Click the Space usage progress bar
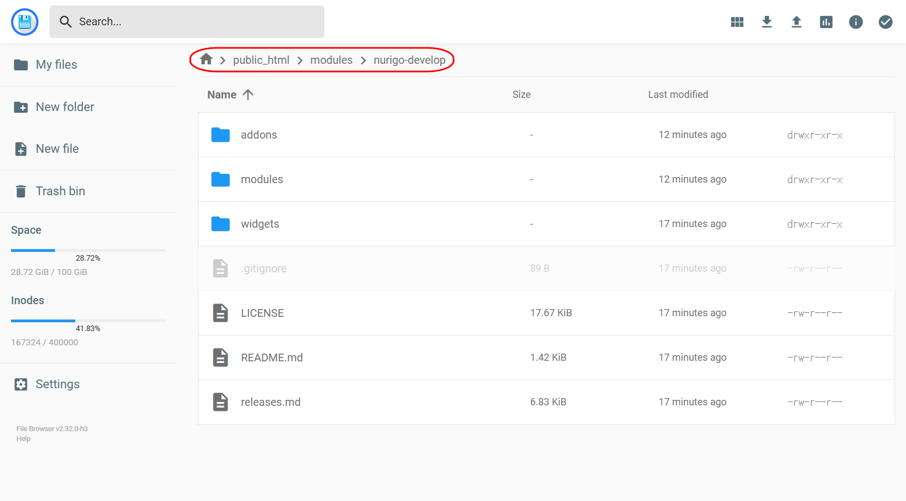Viewport: 906px width, 501px height. coord(88,250)
